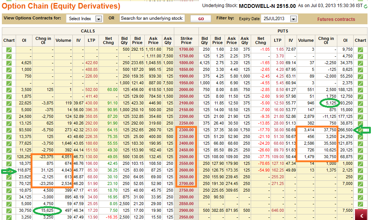Image resolution: width=372 pixels, height=220 pixels.
Task: Click calls Net Chng -16.35
Action: tap(112, 217)
